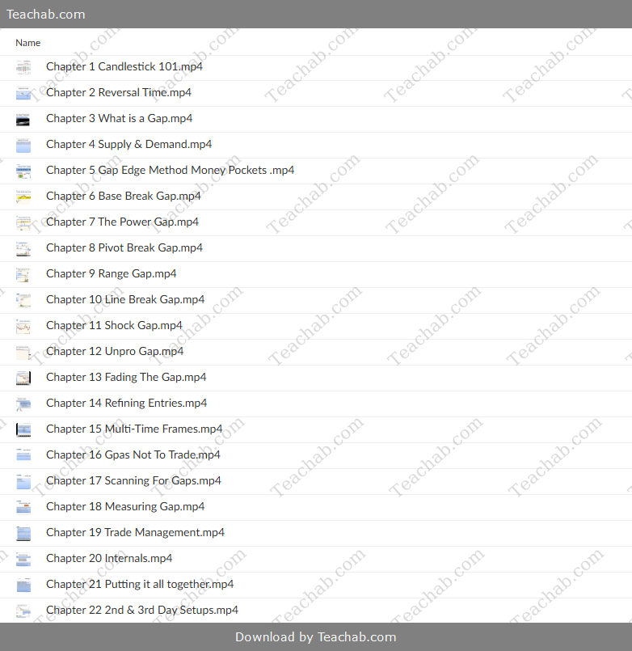Click the file icon for Chapter 11 Shock Gap
The height and width of the screenshot is (651, 632).
click(23, 326)
